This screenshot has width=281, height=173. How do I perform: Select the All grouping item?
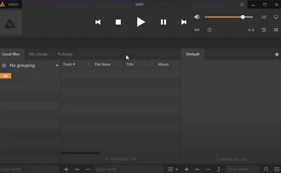pyautogui.click(x=5, y=76)
